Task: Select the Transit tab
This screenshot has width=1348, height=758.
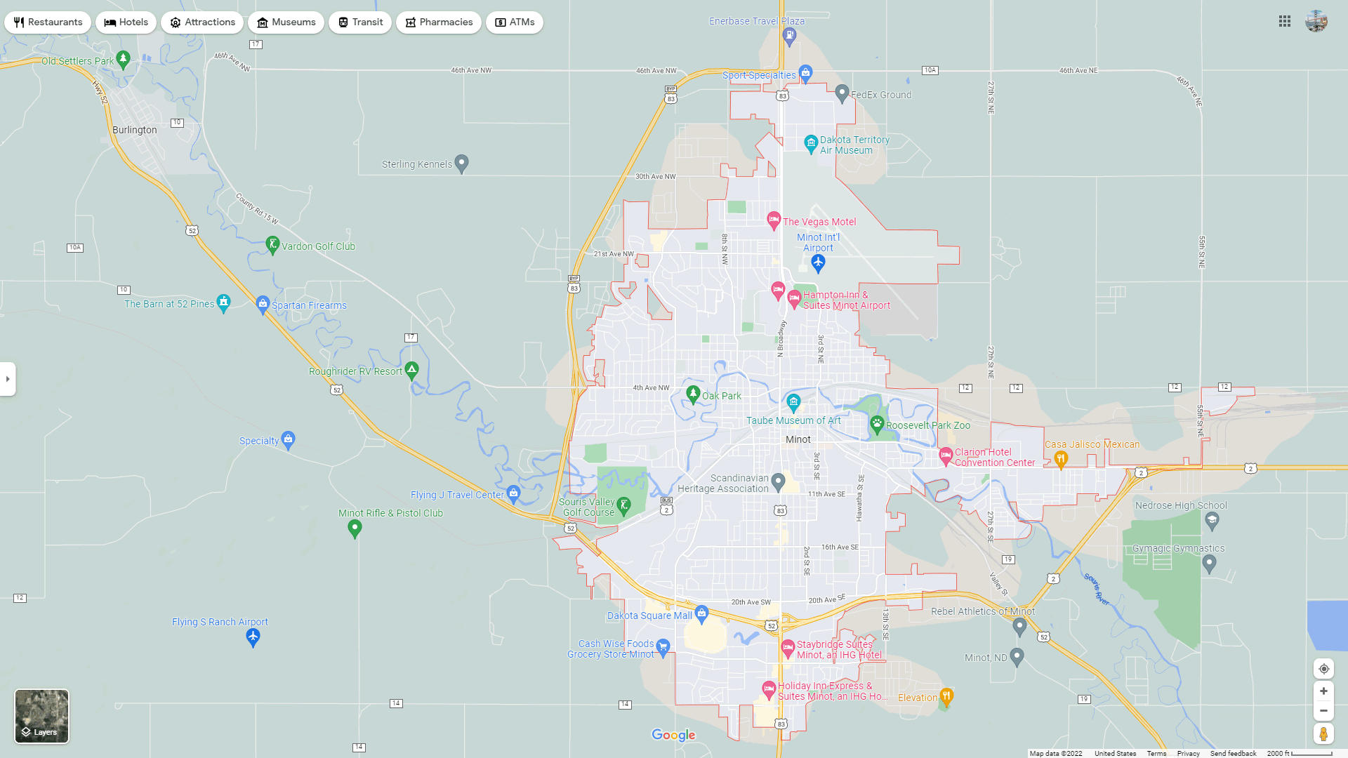Action: click(359, 22)
